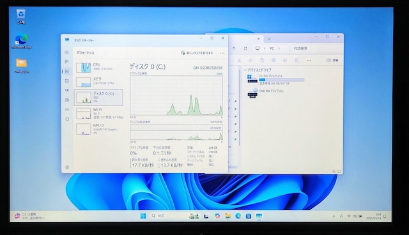This screenshot has height=235, width=409.
Task: Click GH-SSDR2SD256 model name text
Action: click(208, 68)
